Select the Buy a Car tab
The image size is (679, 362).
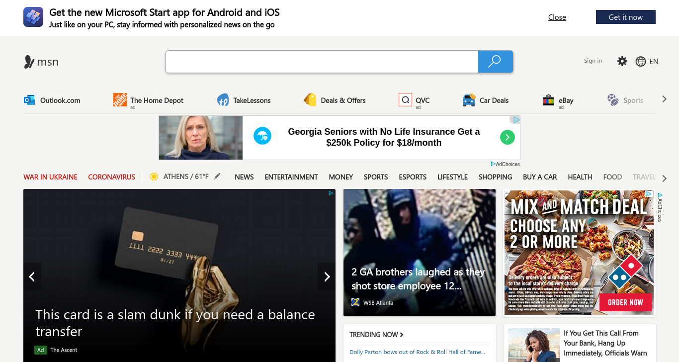click(x=540, y=177)
